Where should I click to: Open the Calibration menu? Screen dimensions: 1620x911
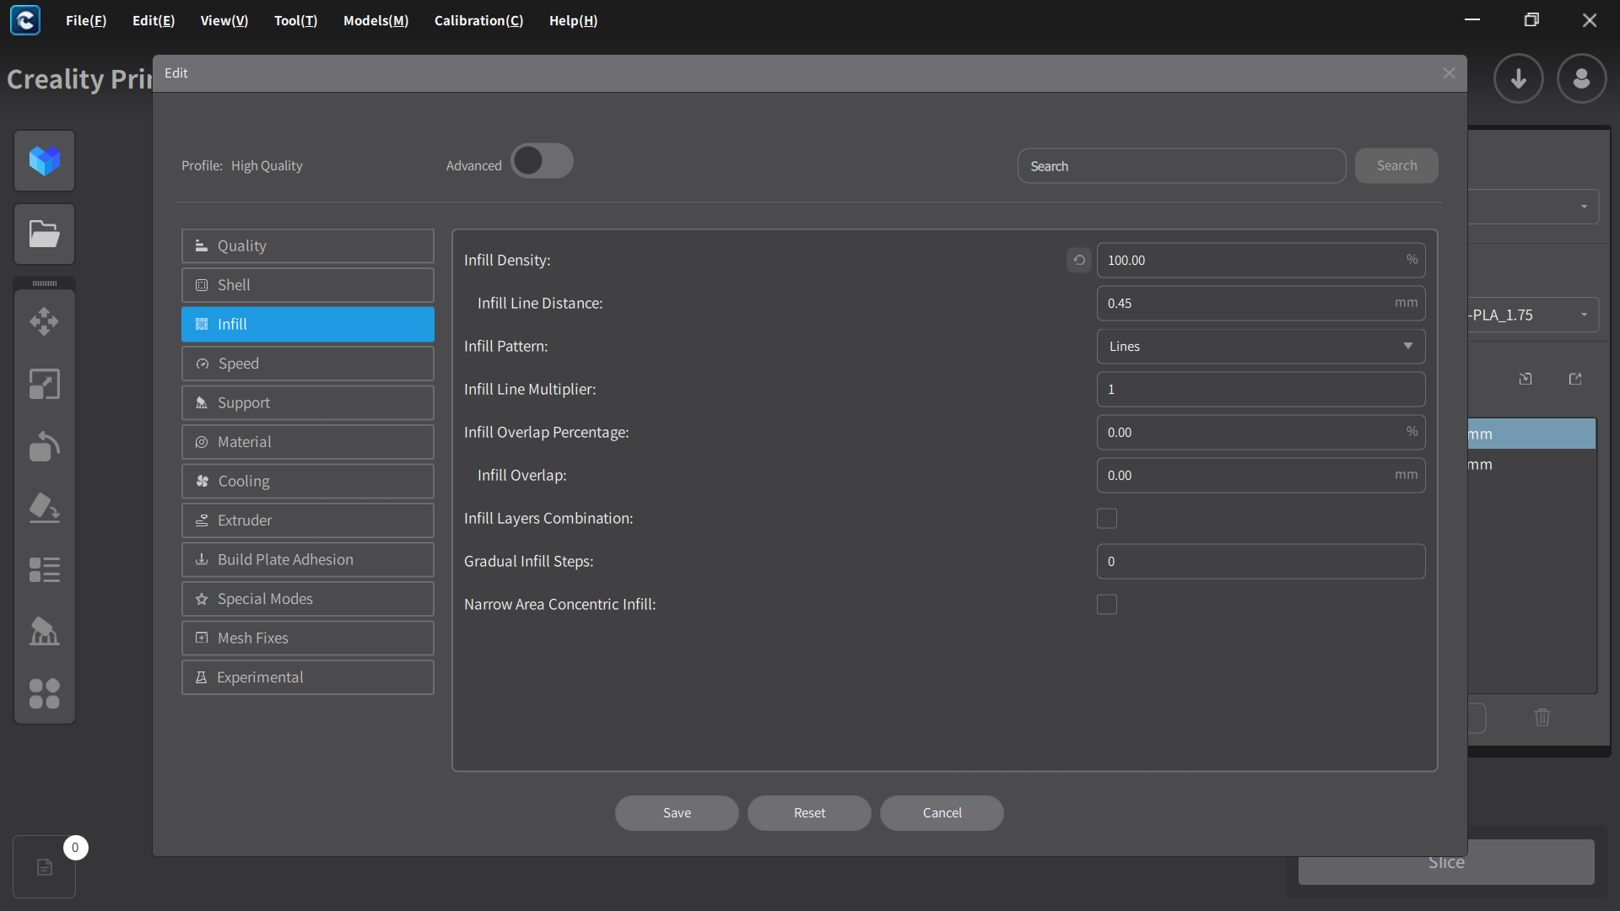point(479,20)
